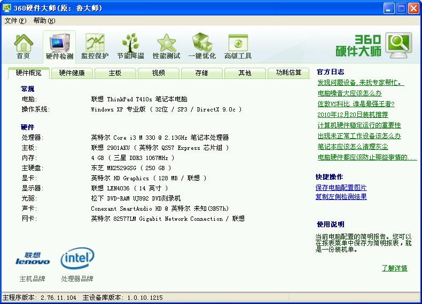Switch to the 存储 tab
The image size is (422, 304).
[x=201, y=73]
